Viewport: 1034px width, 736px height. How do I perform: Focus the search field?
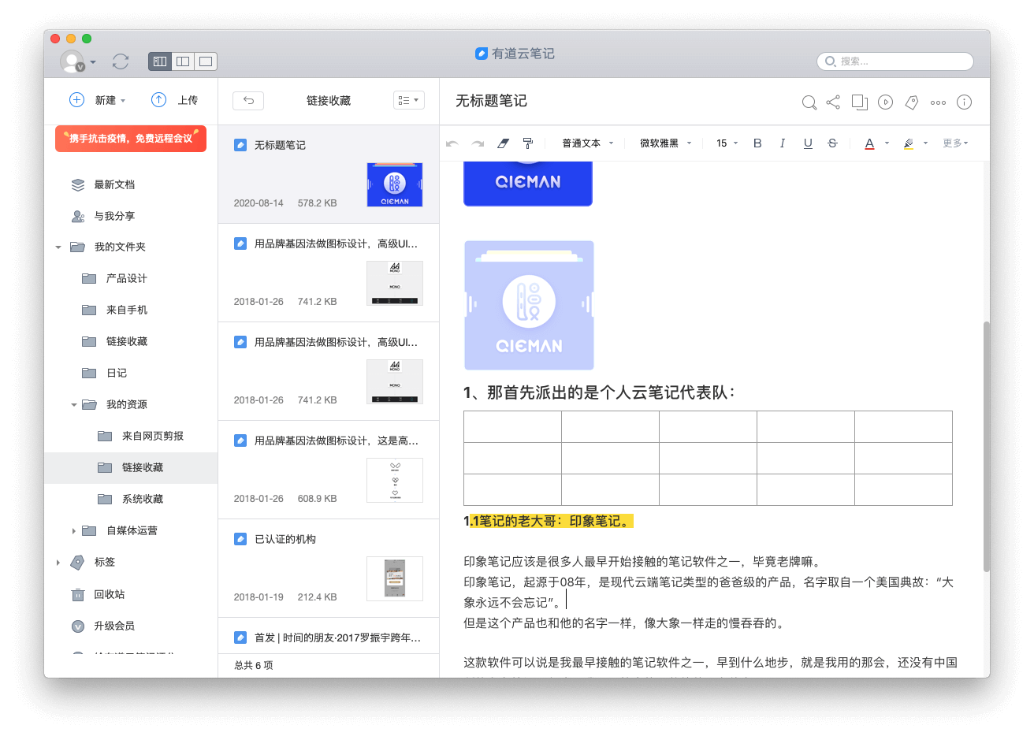pyautogui.click(x=895, y=61)
